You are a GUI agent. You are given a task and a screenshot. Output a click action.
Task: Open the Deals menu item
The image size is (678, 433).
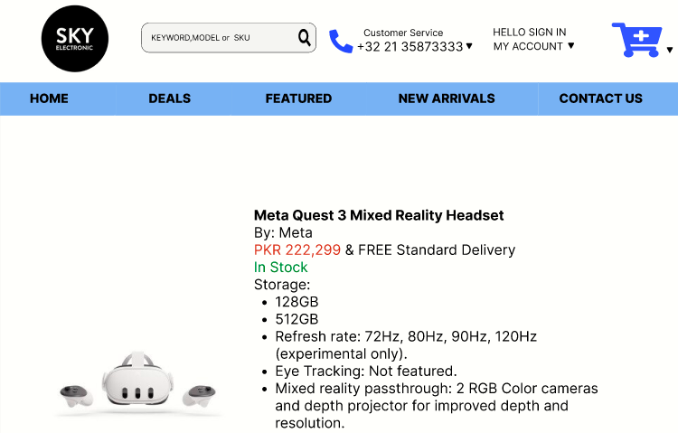170,99
